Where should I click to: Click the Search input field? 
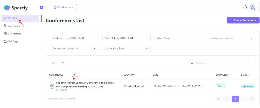(222, 63)
